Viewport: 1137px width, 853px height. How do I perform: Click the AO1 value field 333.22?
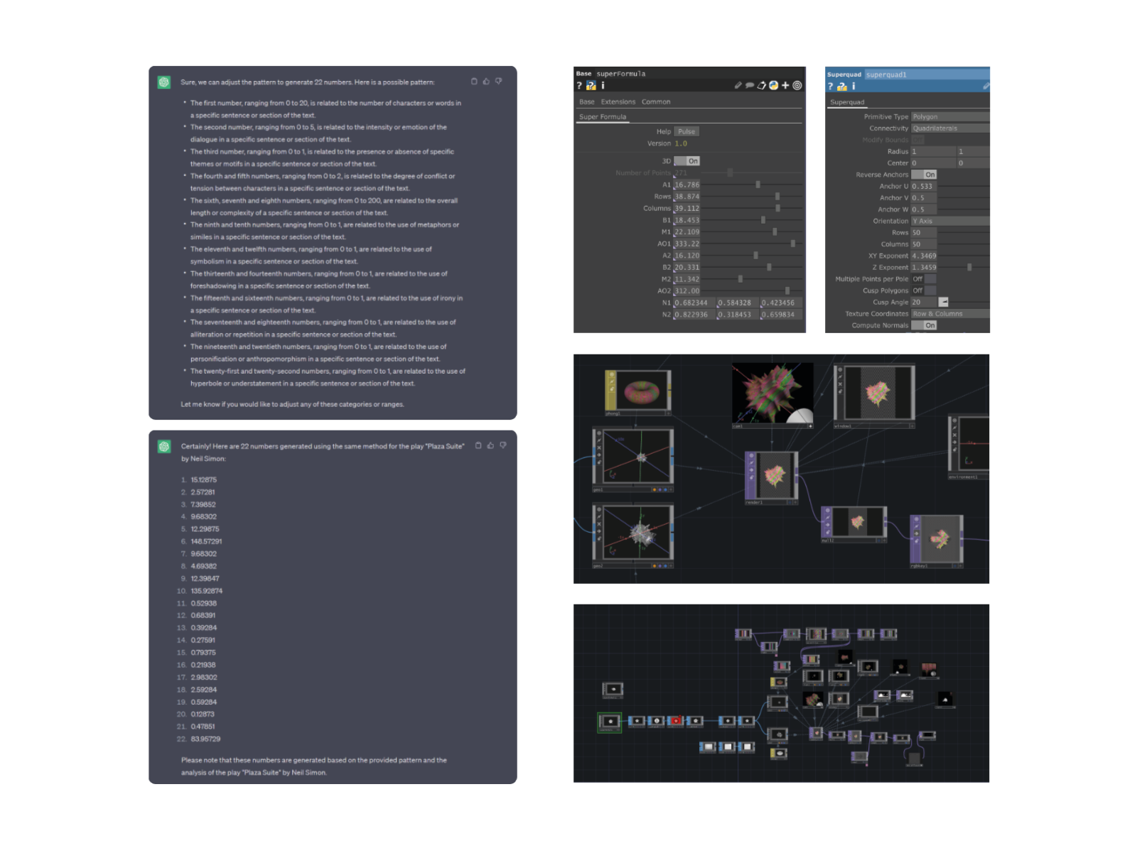pyautogui.click(x=687, y=244)
